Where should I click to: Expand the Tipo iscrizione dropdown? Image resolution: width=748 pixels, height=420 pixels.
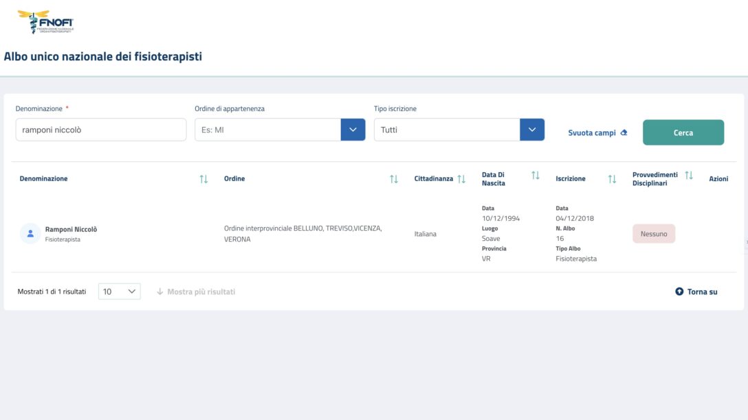click(x=532, y=130)
